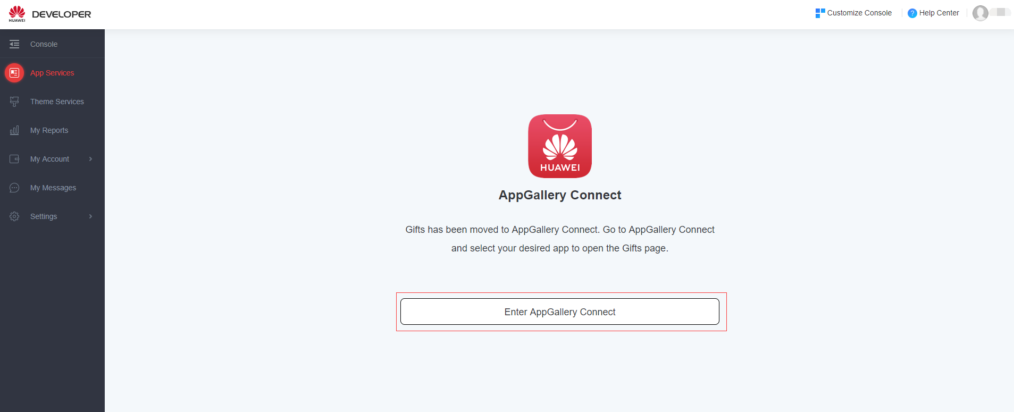Screen dimensions: 1014x412
Task: Click the Help Center question mark icon
Action: [912, 13]
